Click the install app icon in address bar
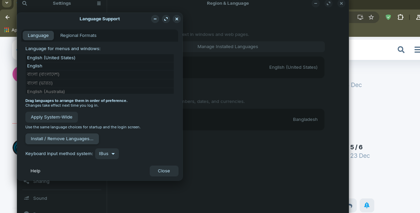 360,17
